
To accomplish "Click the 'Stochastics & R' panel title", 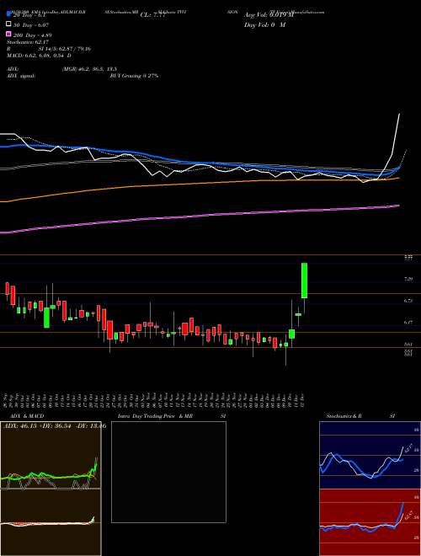I will click(x=344, y=416).
